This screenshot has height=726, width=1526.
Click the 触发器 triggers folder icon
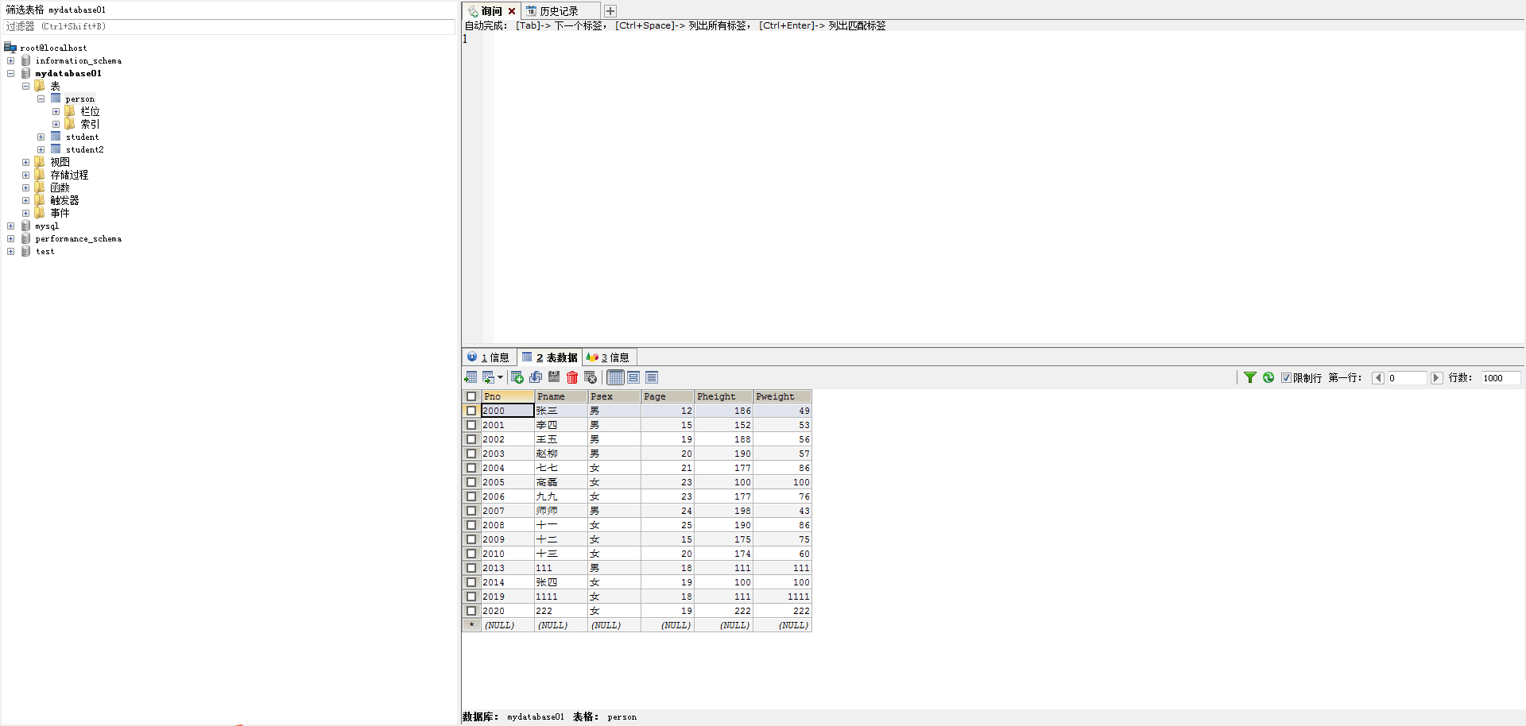(40, 200)
